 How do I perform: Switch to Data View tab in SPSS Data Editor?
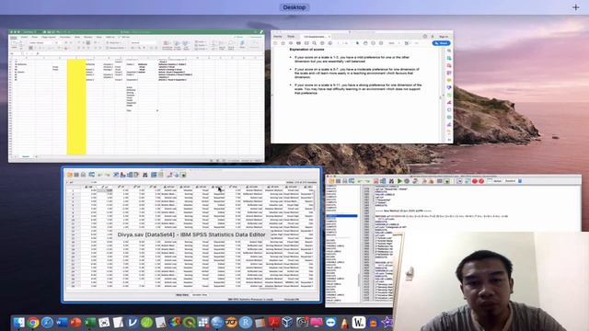(x=182, y=295)
